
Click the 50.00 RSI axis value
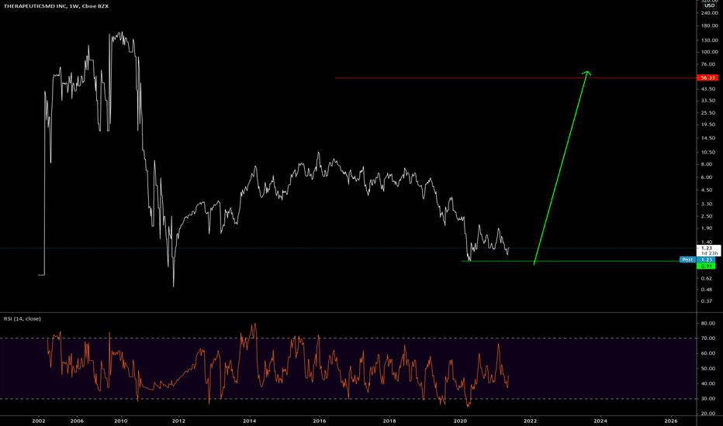pyautogui.click(x=707, y=369)
